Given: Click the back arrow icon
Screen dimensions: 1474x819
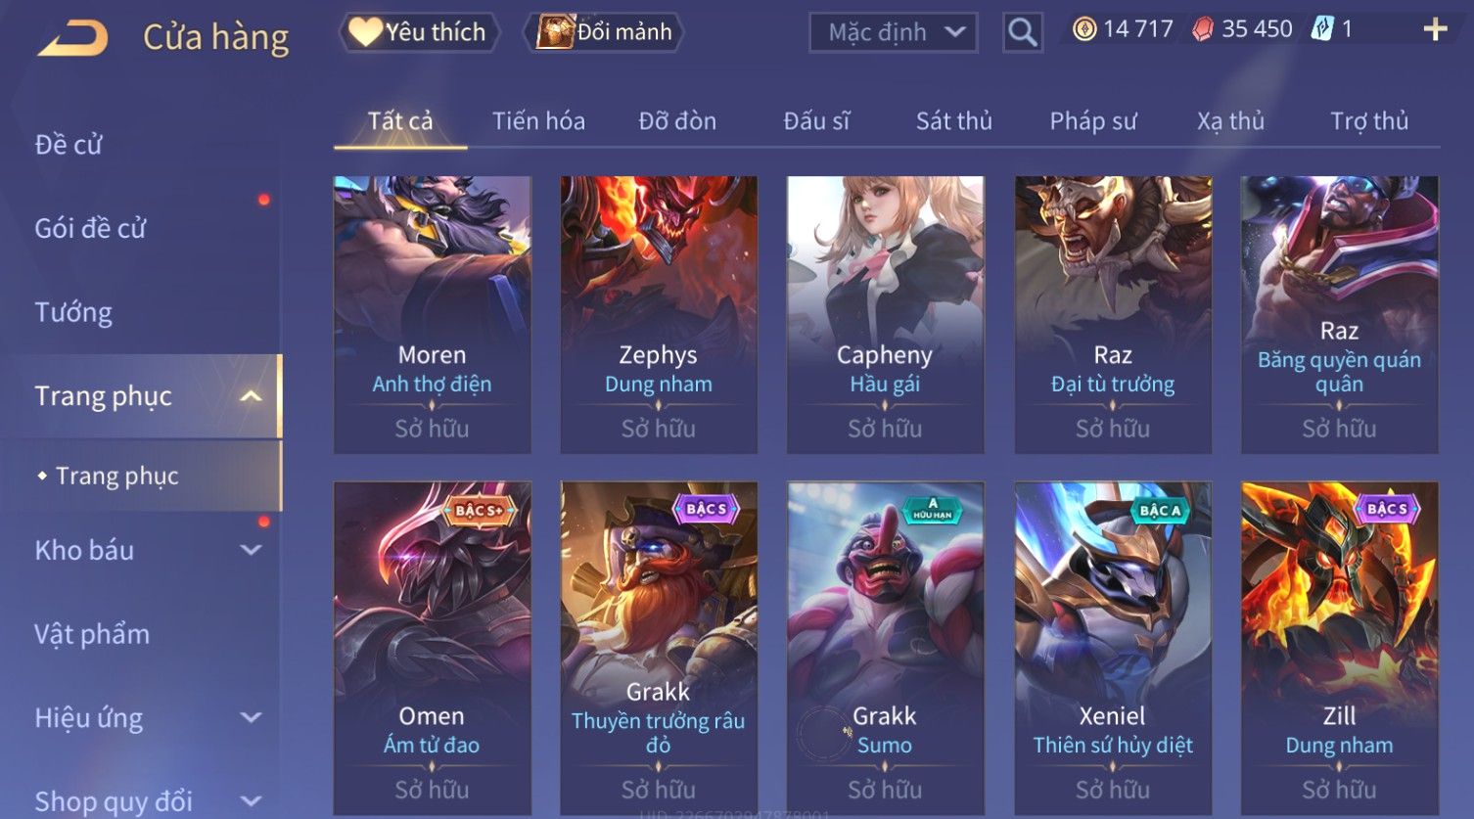Looking at the screenshot, I should [x=72, y=37].
